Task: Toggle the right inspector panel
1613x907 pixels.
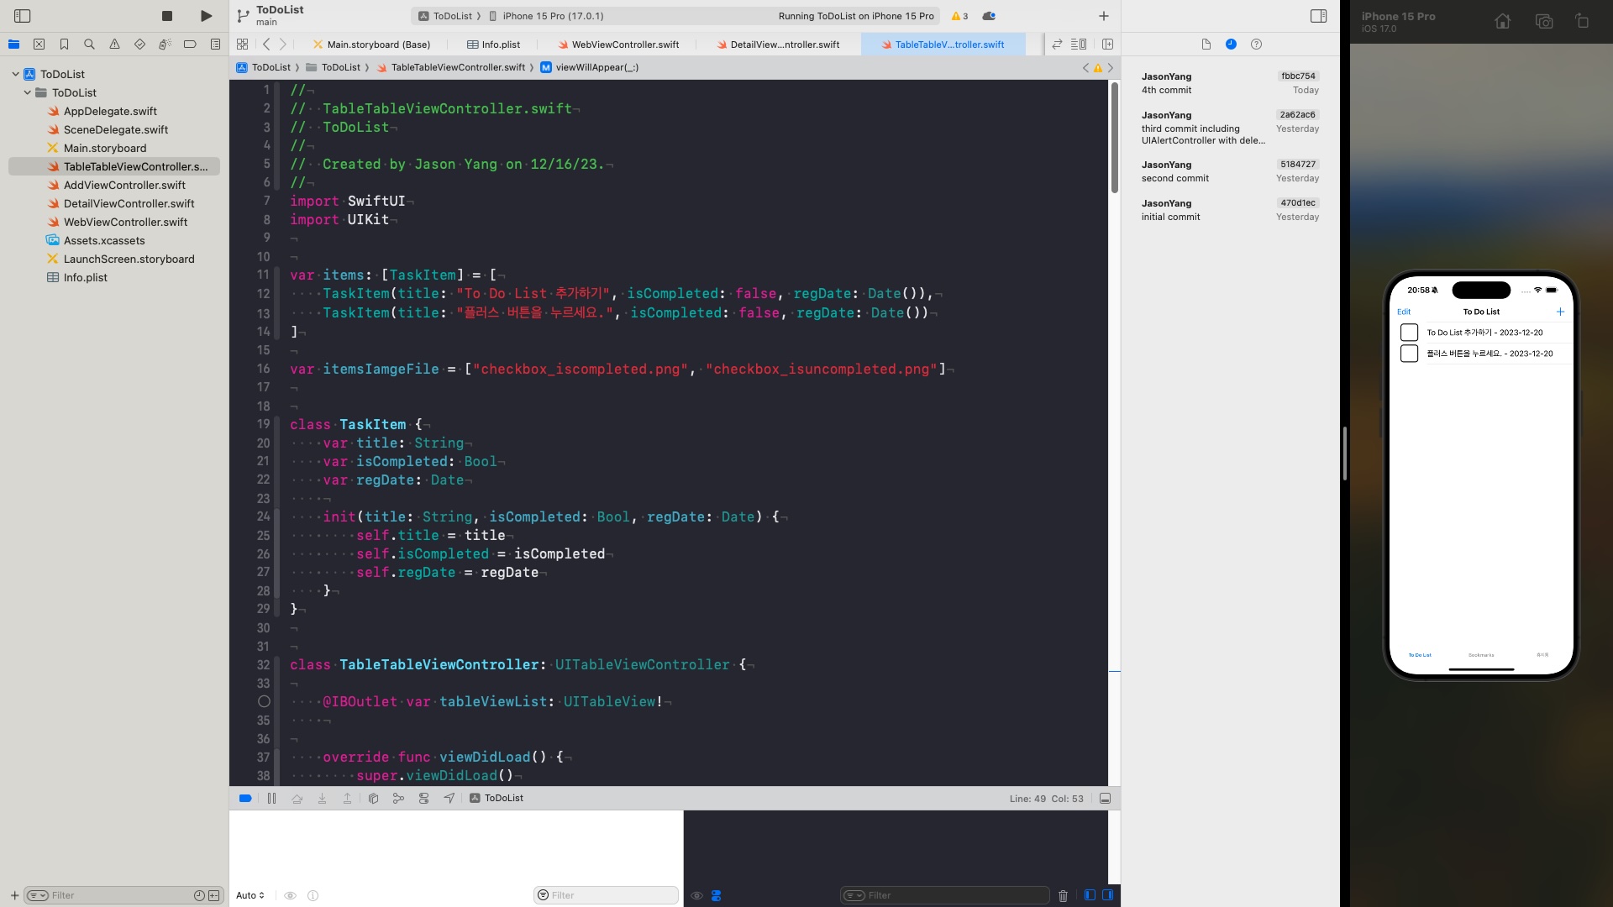Action: 1318,16
